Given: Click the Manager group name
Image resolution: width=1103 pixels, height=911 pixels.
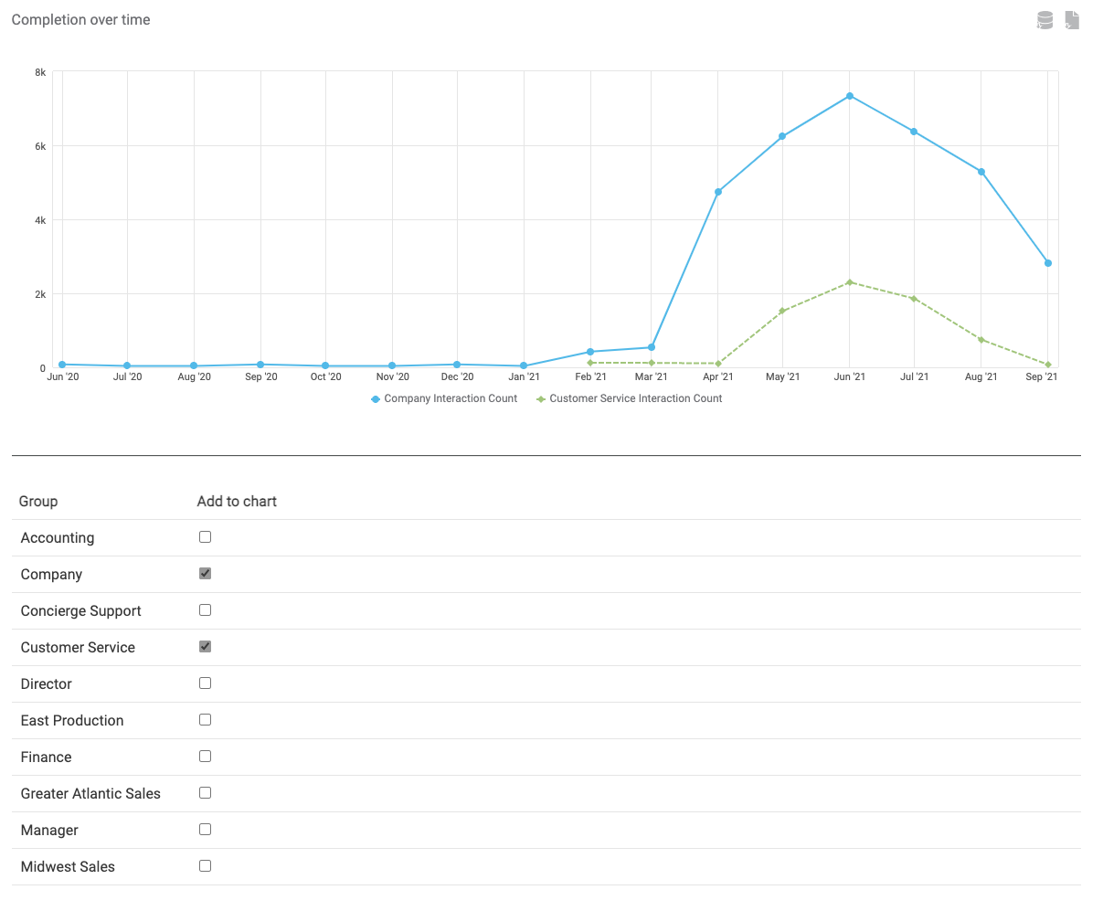Looking at the screenshot, I should pyautogui.click(x=49, y=831).
